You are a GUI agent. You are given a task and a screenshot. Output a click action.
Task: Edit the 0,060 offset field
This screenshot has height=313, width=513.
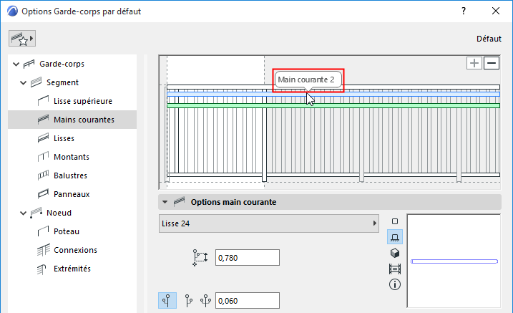tap(248, 301)
